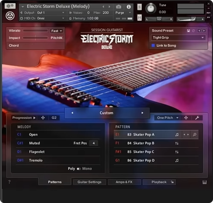Switch to the Patterns tab
The image size is (213, 203).
(x=55, y=182)
